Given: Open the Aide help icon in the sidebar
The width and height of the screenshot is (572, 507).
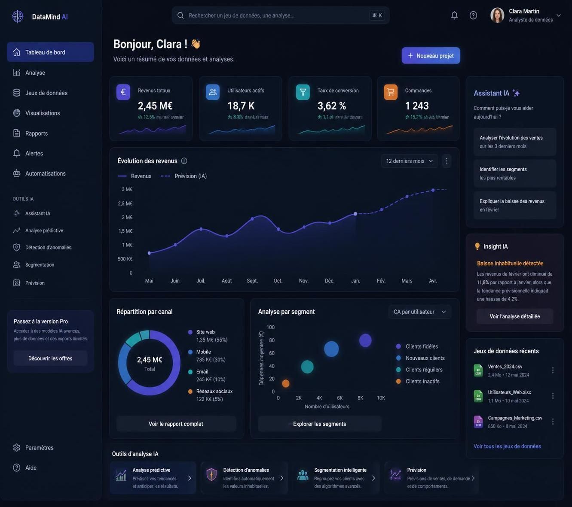Looking at the screenshot, I should click(16, 468).
